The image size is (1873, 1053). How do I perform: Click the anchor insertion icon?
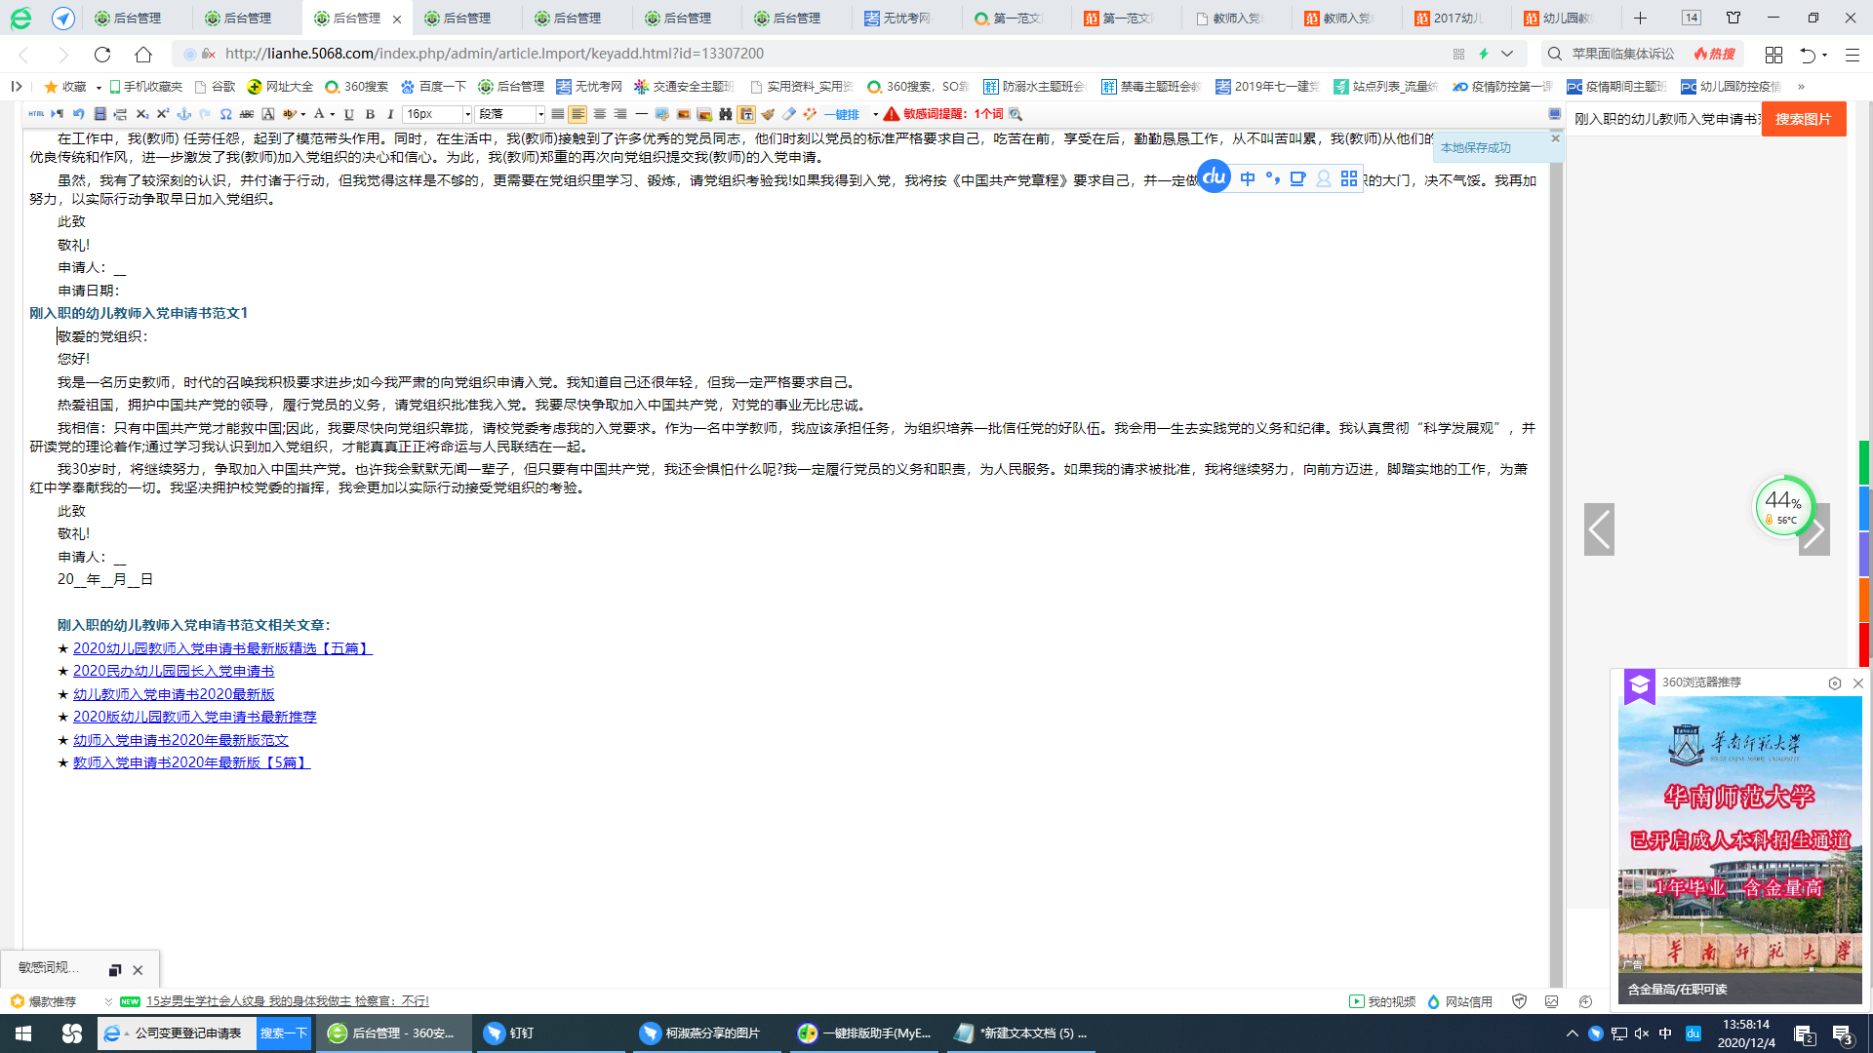182,114
